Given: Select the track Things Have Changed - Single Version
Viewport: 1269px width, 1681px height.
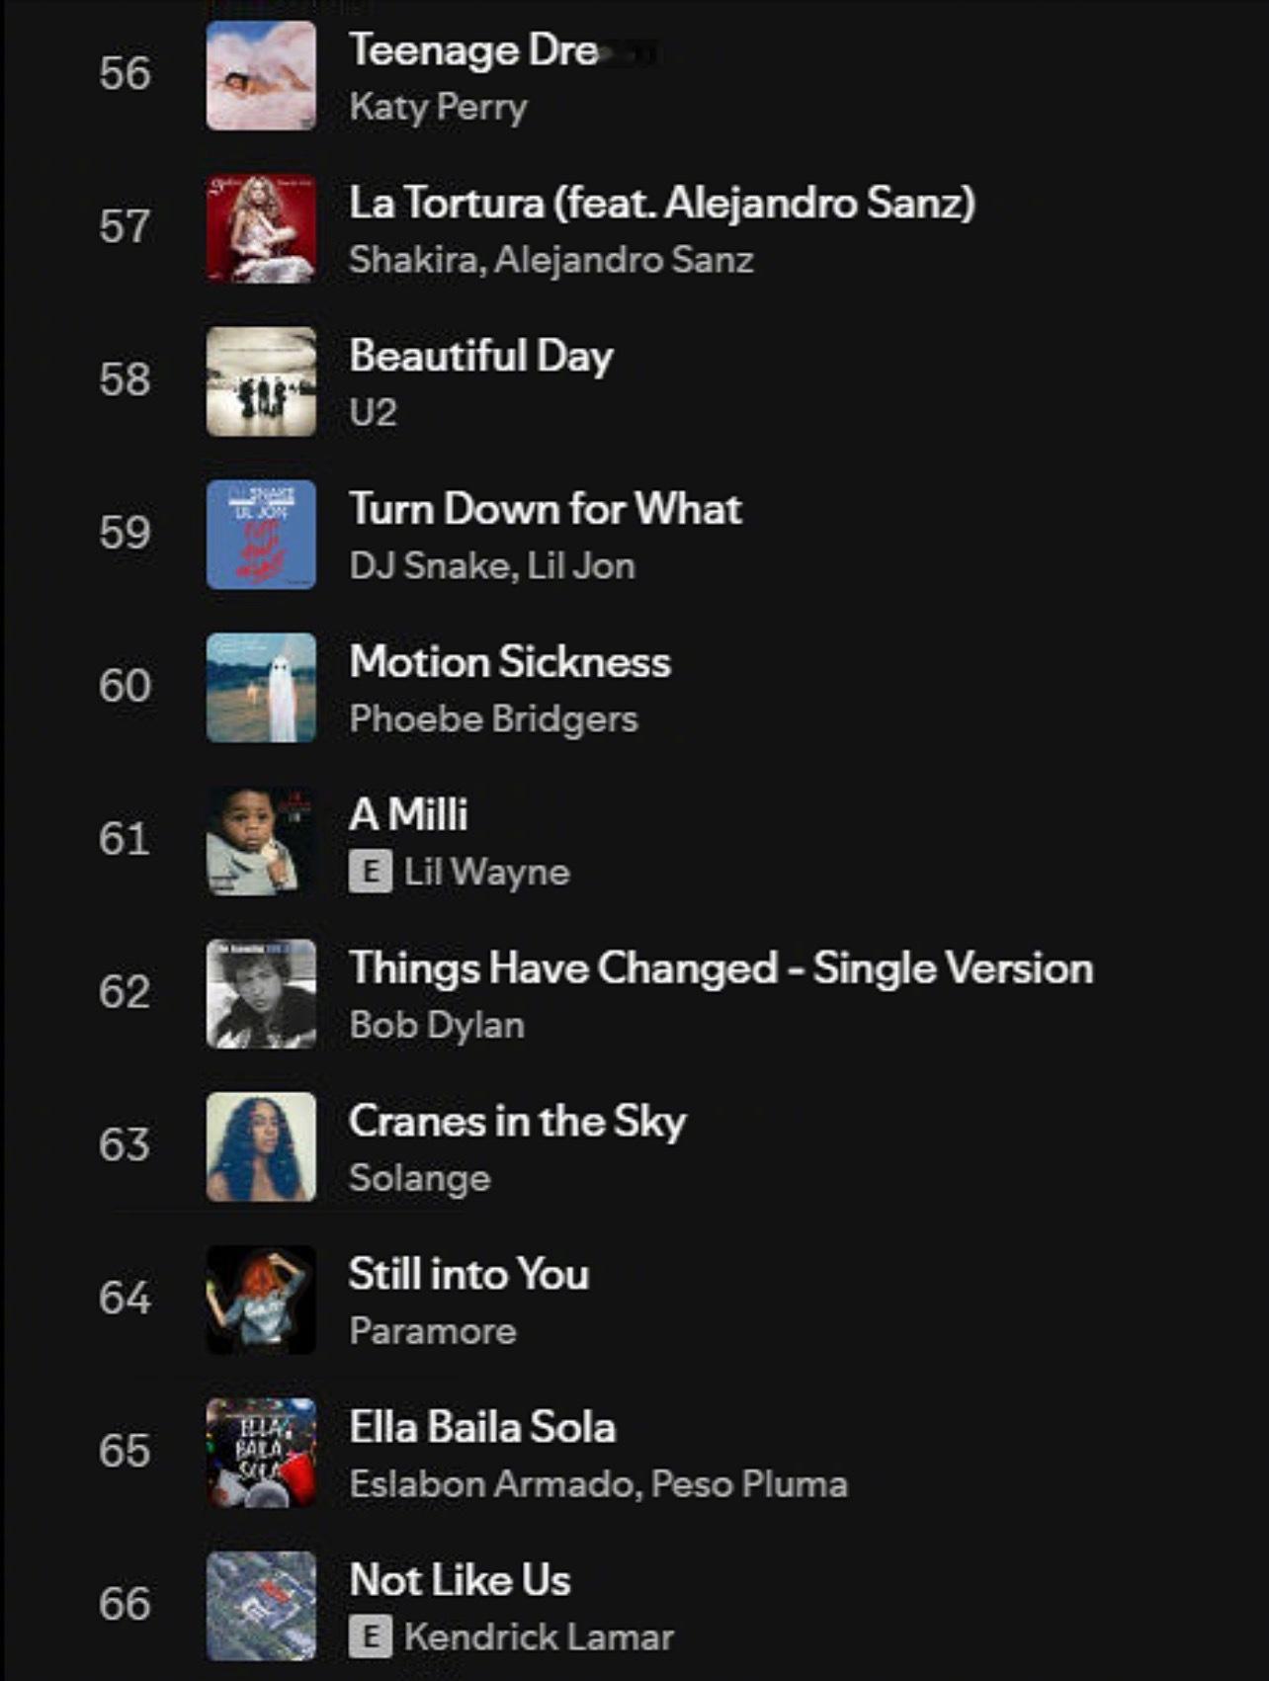Looking at the screenshot, I should coord(721,967).
